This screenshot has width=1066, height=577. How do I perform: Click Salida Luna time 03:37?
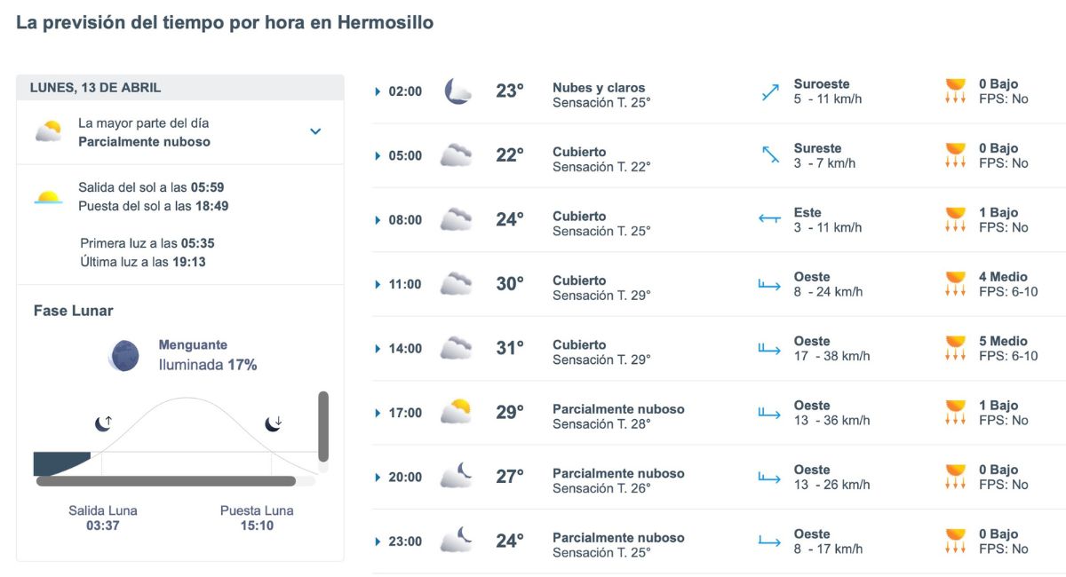pyautogui.click(x=101, y=522)
